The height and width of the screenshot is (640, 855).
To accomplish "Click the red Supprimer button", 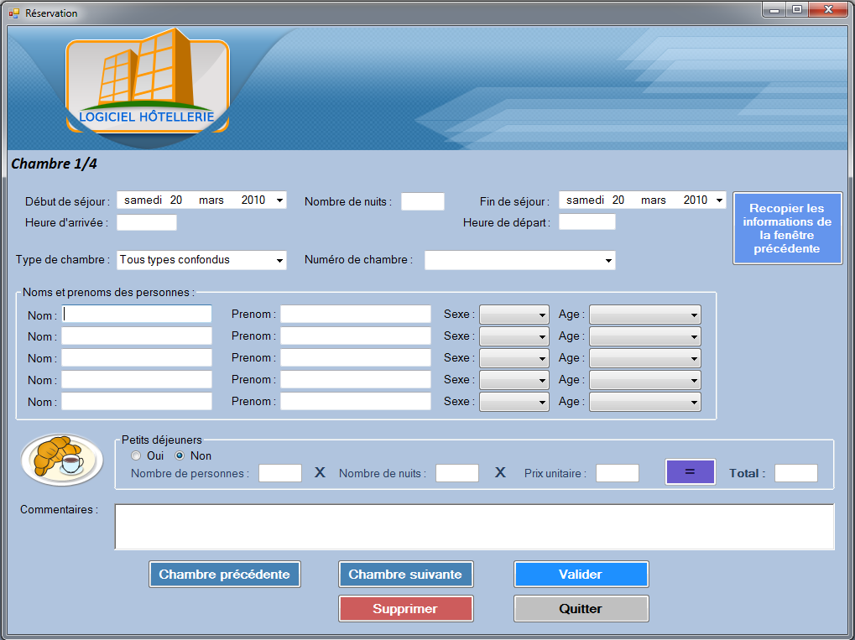I will coord(405,609).
